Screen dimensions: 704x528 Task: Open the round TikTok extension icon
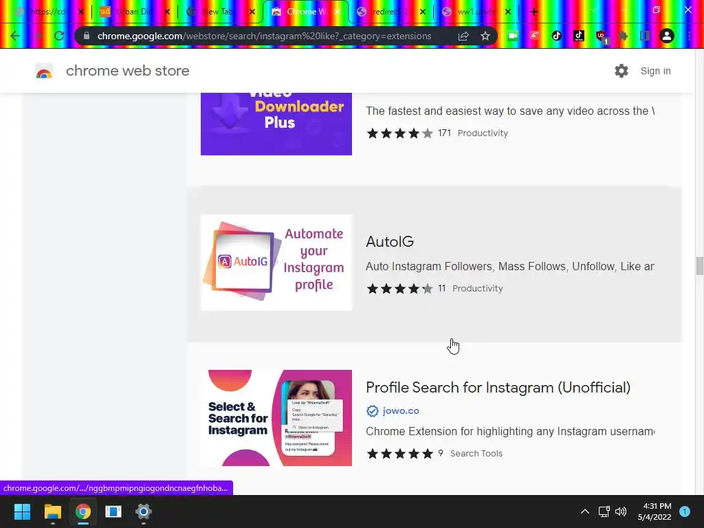coord(557,36)
